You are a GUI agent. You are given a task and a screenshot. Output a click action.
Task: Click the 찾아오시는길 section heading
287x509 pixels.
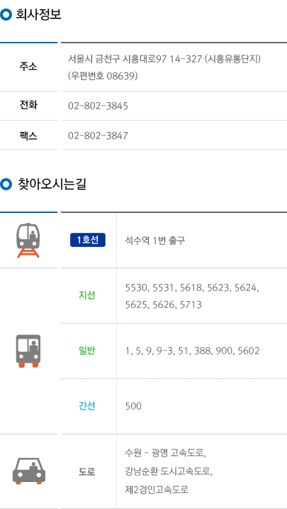coord(51,185)
